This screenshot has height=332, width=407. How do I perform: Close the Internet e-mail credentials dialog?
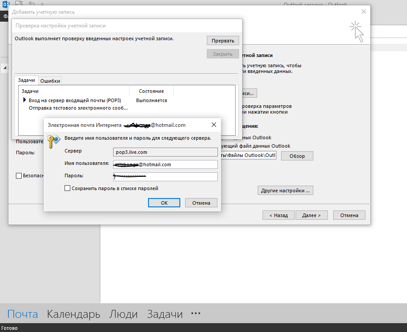(214, 125)
